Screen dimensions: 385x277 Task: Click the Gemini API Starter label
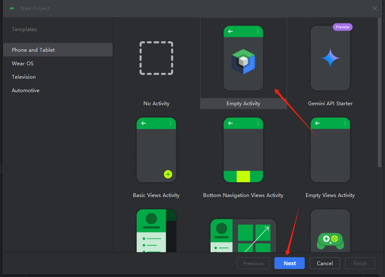click(x=330, y=103)
